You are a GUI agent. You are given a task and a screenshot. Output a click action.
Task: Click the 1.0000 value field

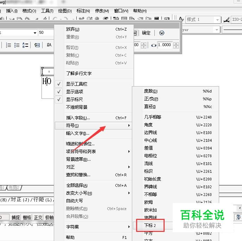(165, 45)
